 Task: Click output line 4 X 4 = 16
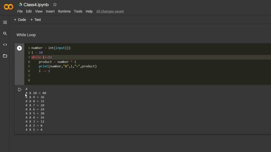pos(35,117)
